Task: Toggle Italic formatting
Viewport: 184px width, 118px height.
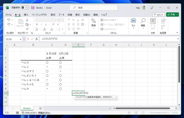Action: click(x=41, y=24)
